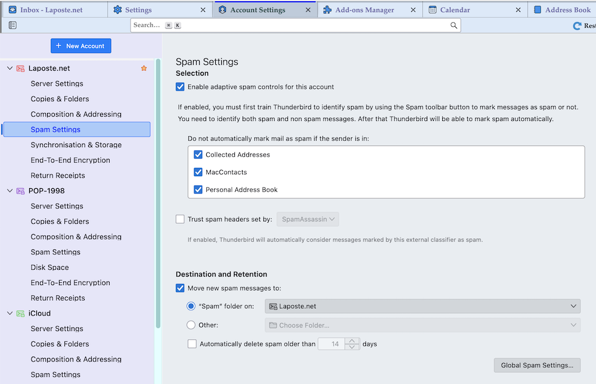Image resolution: width=596 pixels, height=384 pixels.
Task: Increase spam retention days with stepper
Action: 352,341
